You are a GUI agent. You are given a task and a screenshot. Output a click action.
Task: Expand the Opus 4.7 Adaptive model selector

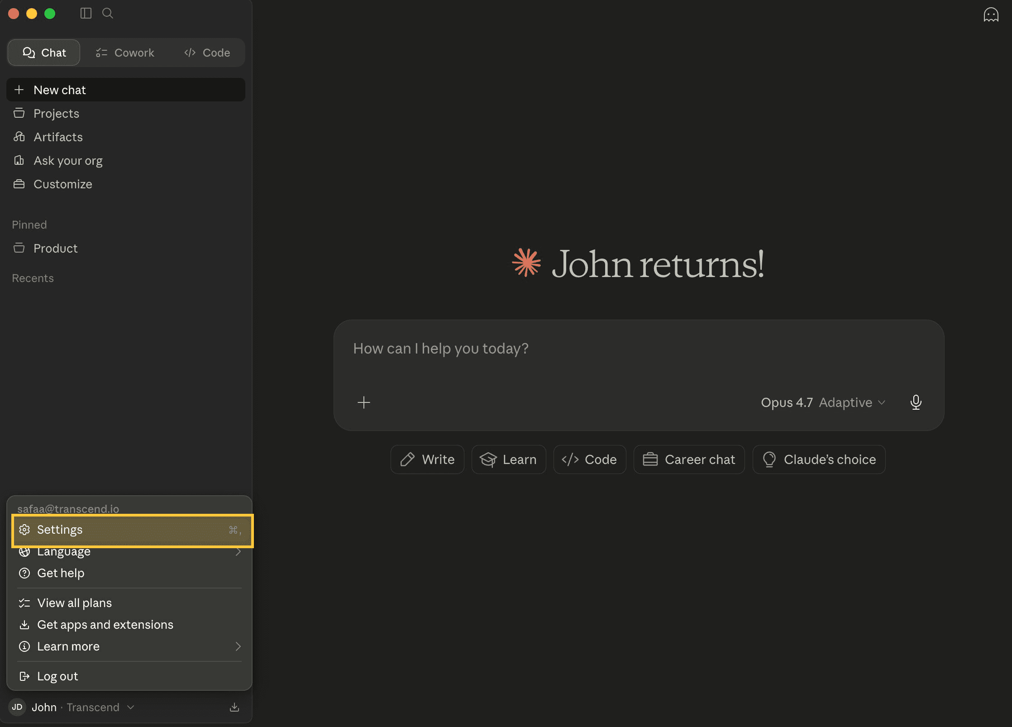[x=823, y=402]
